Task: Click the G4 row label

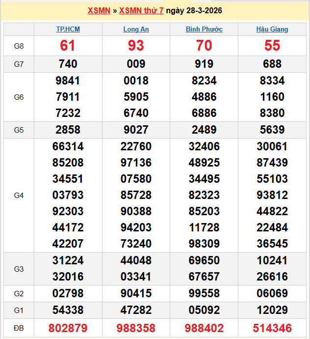Action: coord(19,195)
